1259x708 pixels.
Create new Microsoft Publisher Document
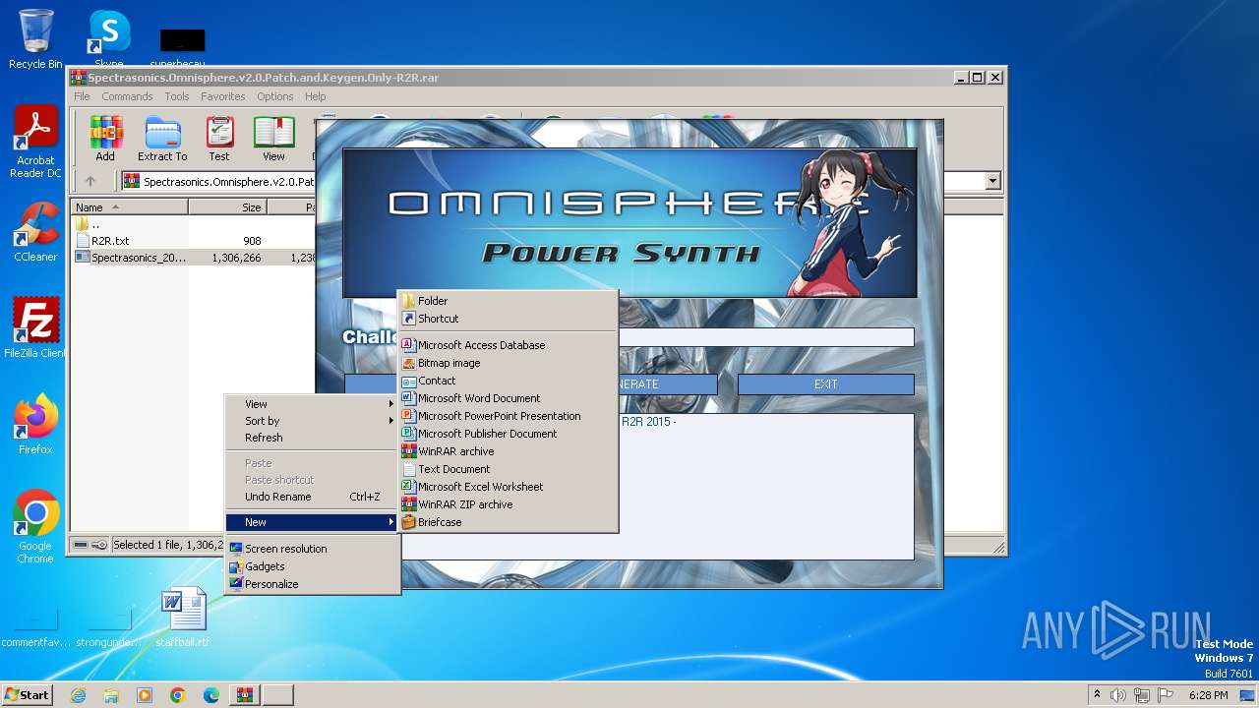[x=508, y=434]
